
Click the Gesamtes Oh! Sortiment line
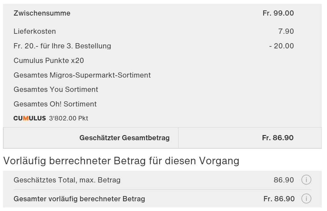[x=55, y=104]
